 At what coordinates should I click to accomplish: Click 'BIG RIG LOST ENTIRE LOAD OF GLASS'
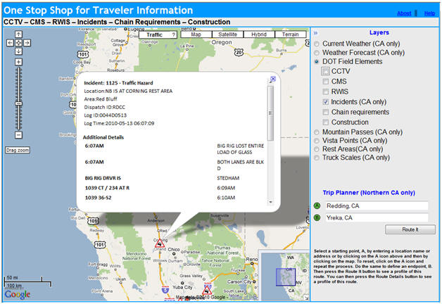(241, 149)
